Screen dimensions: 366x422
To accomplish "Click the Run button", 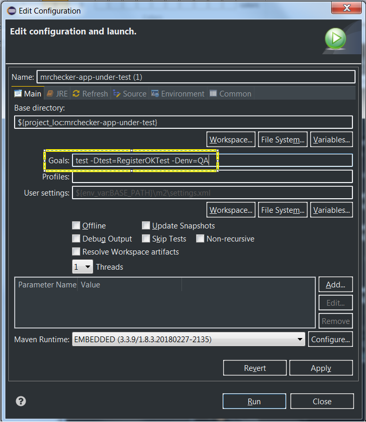I will click(254, 401).
